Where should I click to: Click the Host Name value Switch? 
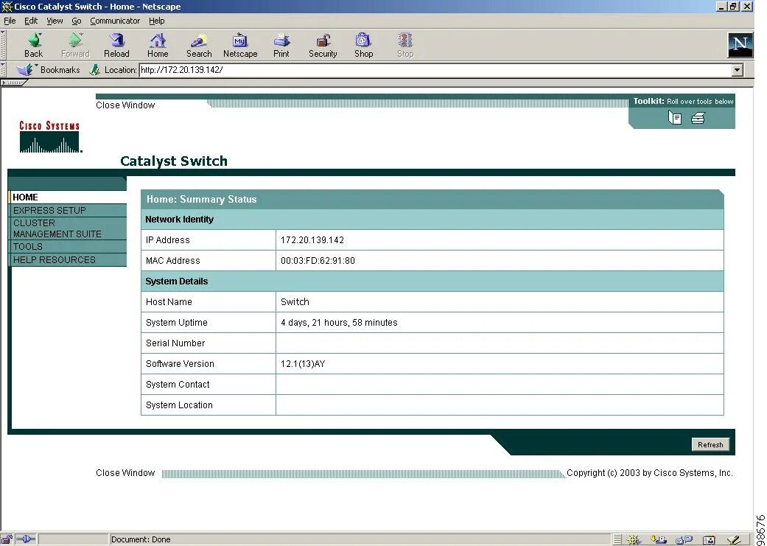point(295,302)
